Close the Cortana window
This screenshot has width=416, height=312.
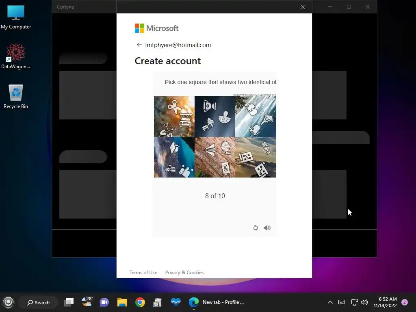coord(367,7)
